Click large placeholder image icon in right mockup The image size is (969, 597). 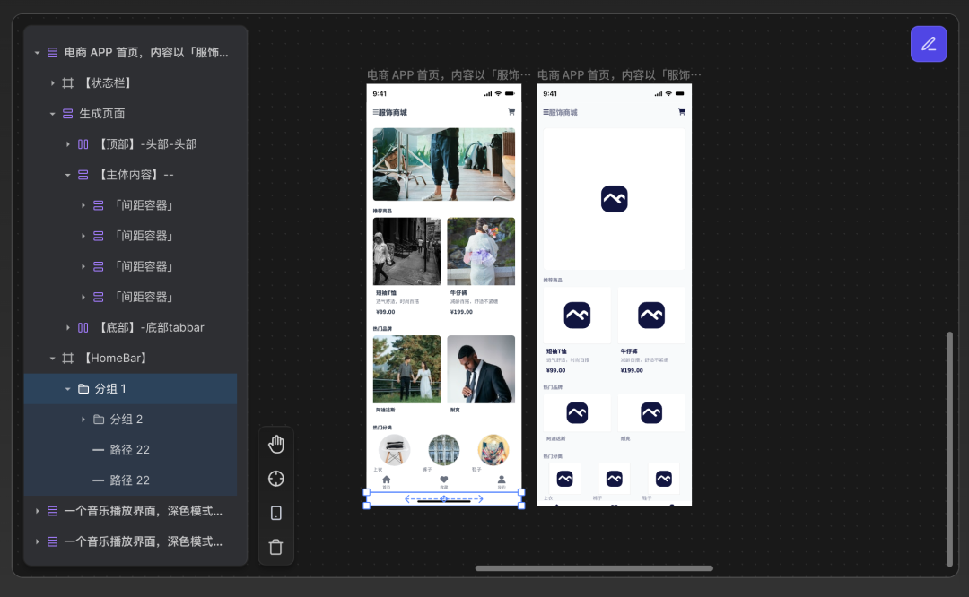tap(614, 199)
